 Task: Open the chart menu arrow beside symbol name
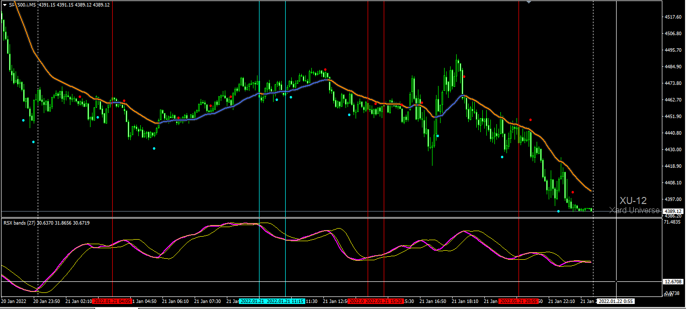(x=5, y=5)
